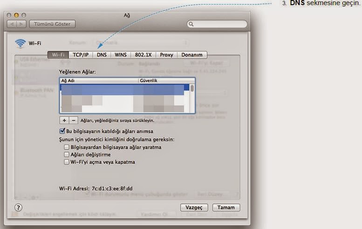Enable Ağları değiştirme checkbox
The height and width of the screenshot is (229, 362).
pos(67,154)
